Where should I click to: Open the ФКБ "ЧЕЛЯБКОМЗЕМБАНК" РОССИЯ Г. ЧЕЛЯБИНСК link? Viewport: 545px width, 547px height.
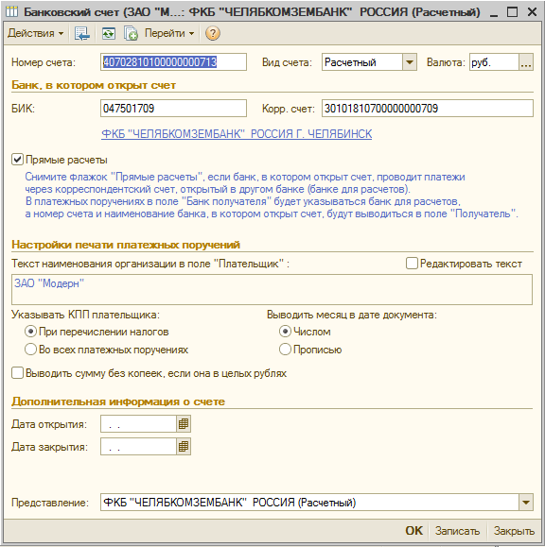(x=237, y=134)
